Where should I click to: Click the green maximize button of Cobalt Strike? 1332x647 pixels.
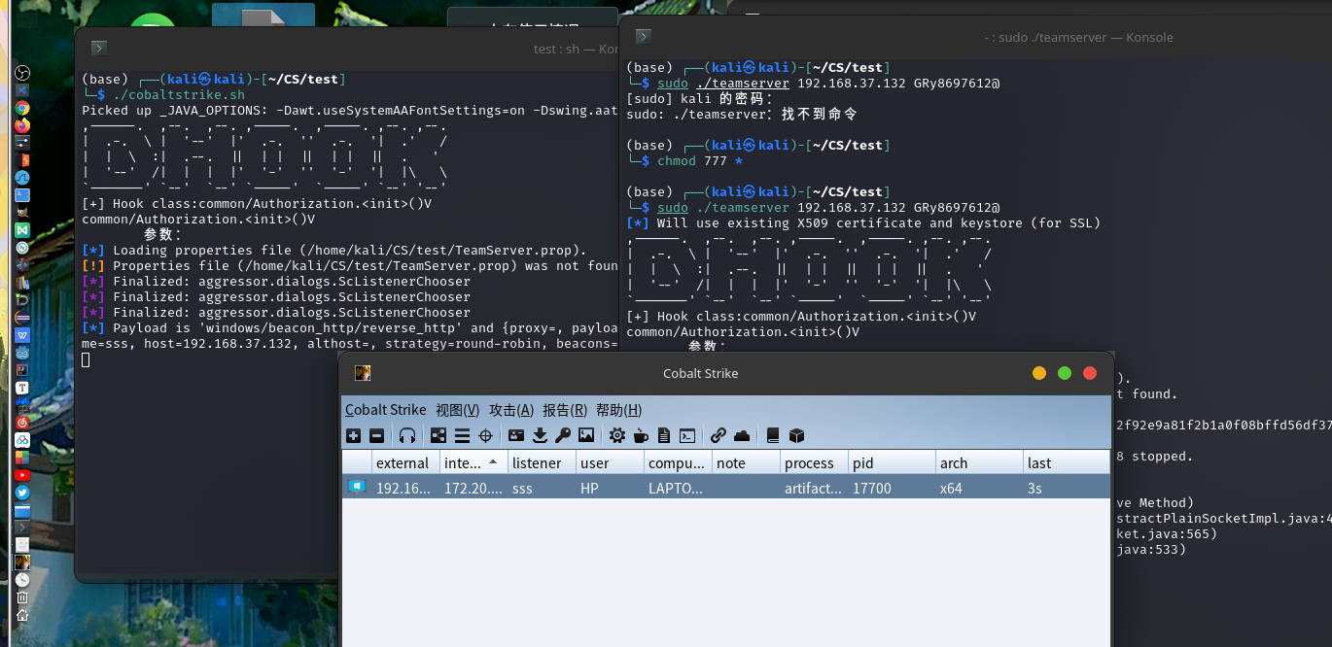point(1065,373)
